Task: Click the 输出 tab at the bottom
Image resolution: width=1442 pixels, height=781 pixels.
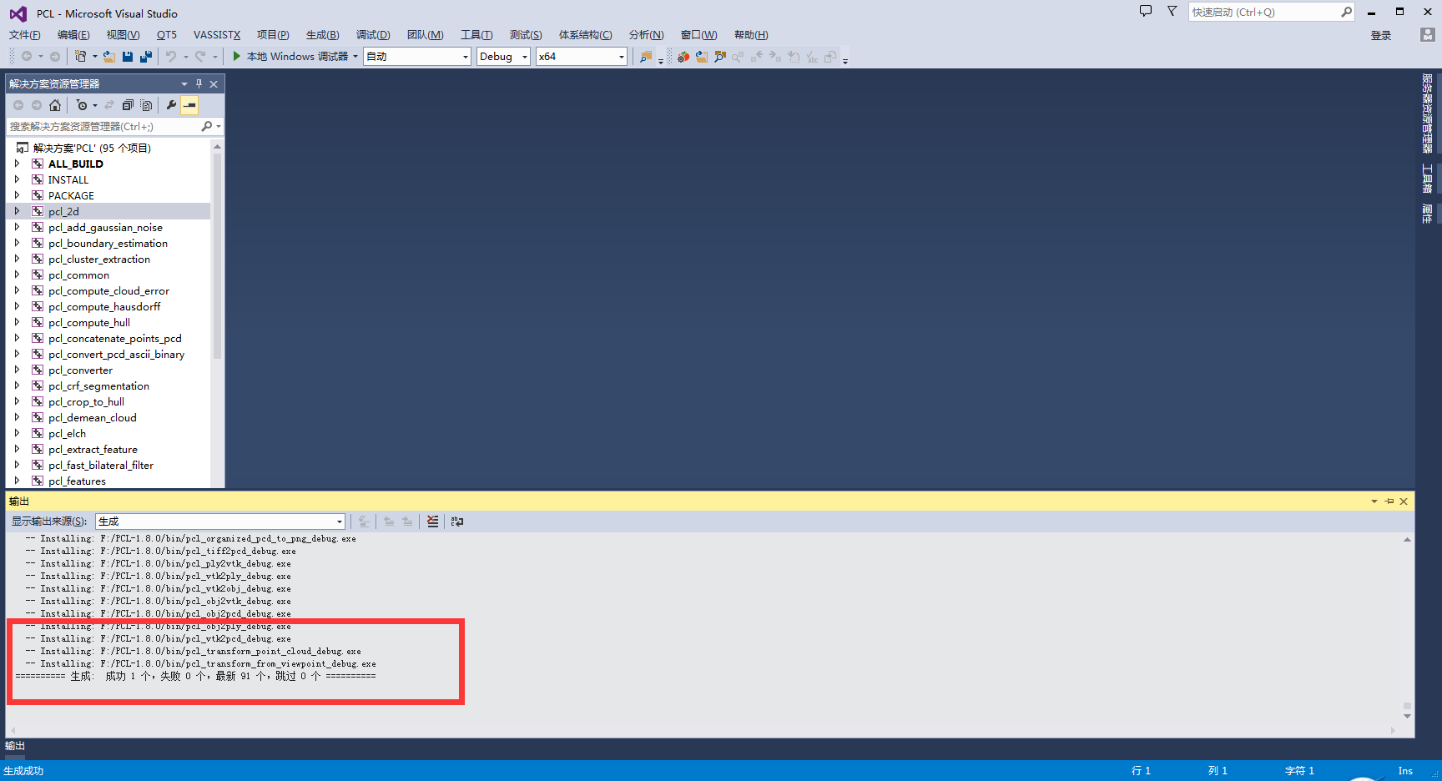Action: point(15,746)
